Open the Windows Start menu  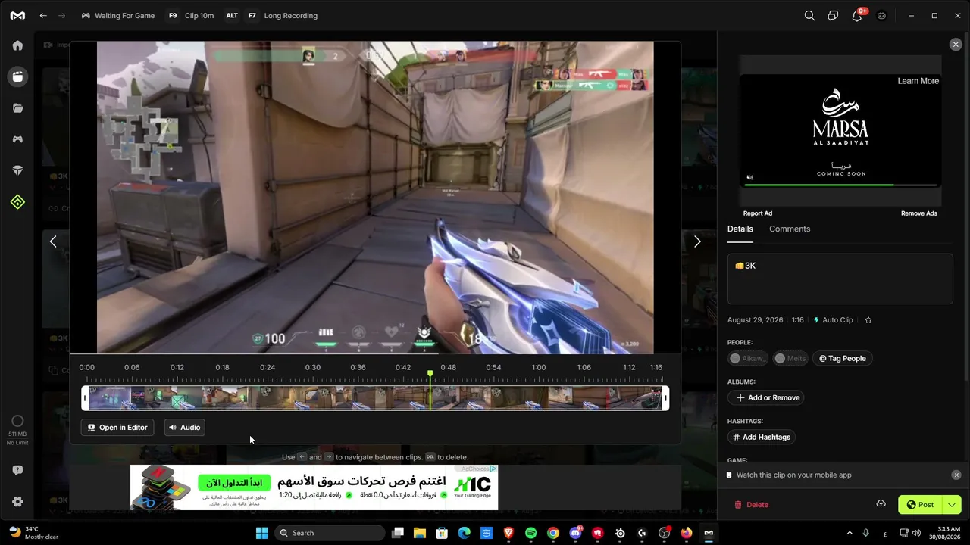261,533
